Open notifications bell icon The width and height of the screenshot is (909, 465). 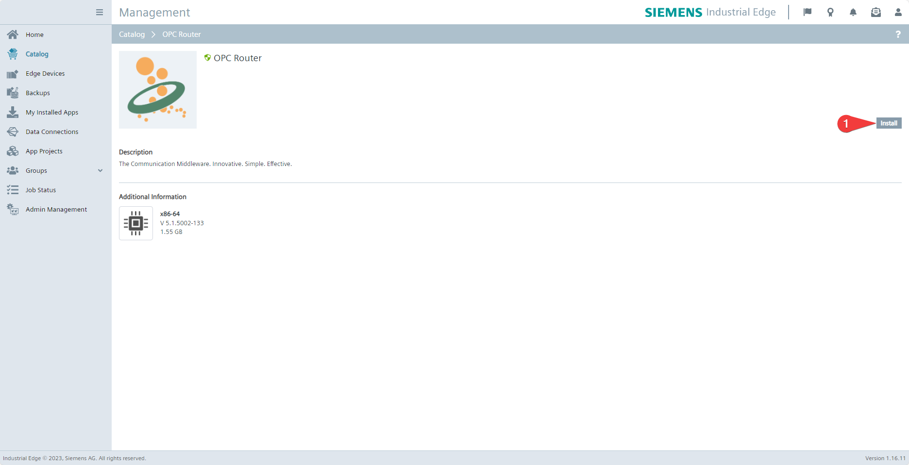[853, 12]
